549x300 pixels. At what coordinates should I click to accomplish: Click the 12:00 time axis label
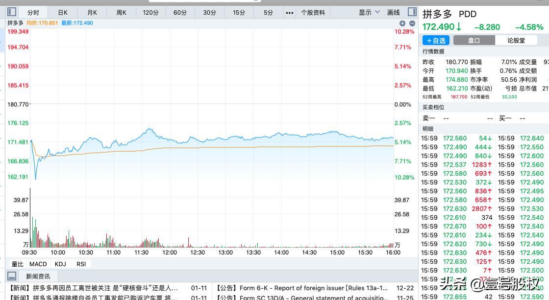click(x=170, y=253)
